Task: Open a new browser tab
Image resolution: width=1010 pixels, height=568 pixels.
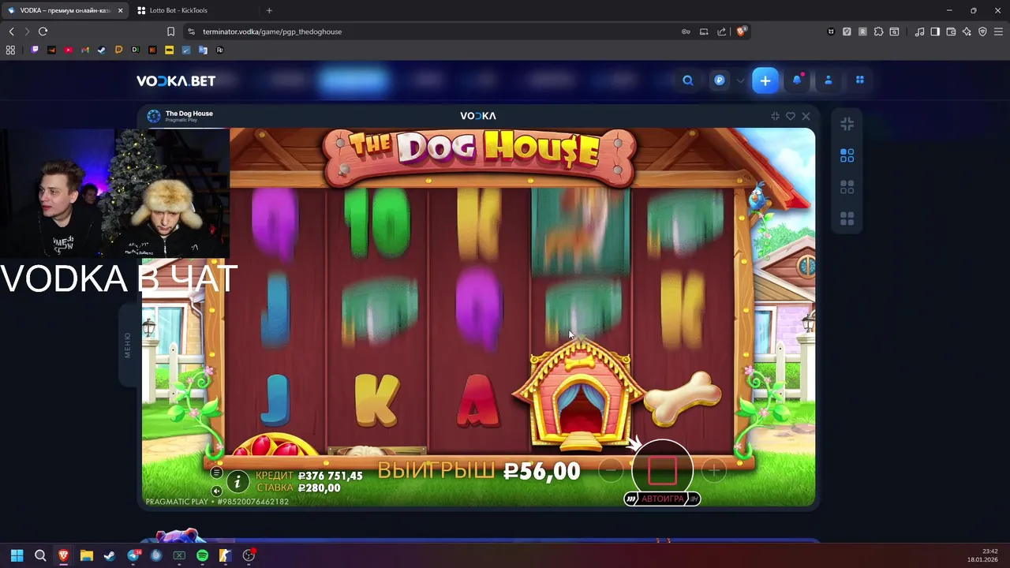Action: pyautogui.click(x=269, y=10)
